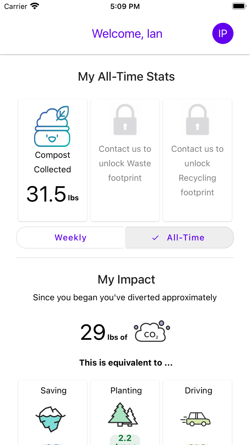This screenshot has height=445, width=250.
Task: Tap the checkmark on All-Time
Action: (155, 238)
